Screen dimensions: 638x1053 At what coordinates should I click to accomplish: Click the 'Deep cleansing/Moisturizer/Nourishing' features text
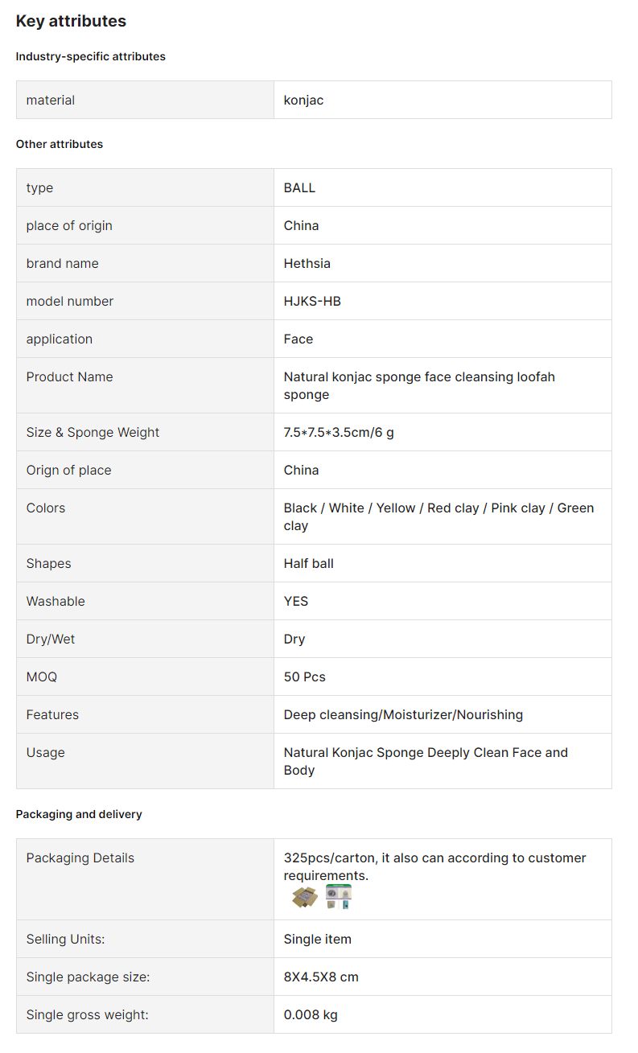pyautogui.click(x=403, y=714)
